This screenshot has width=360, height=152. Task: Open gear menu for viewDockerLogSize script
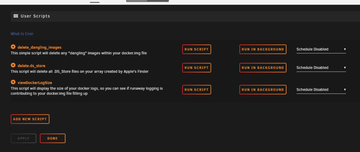tap(13, 82)
